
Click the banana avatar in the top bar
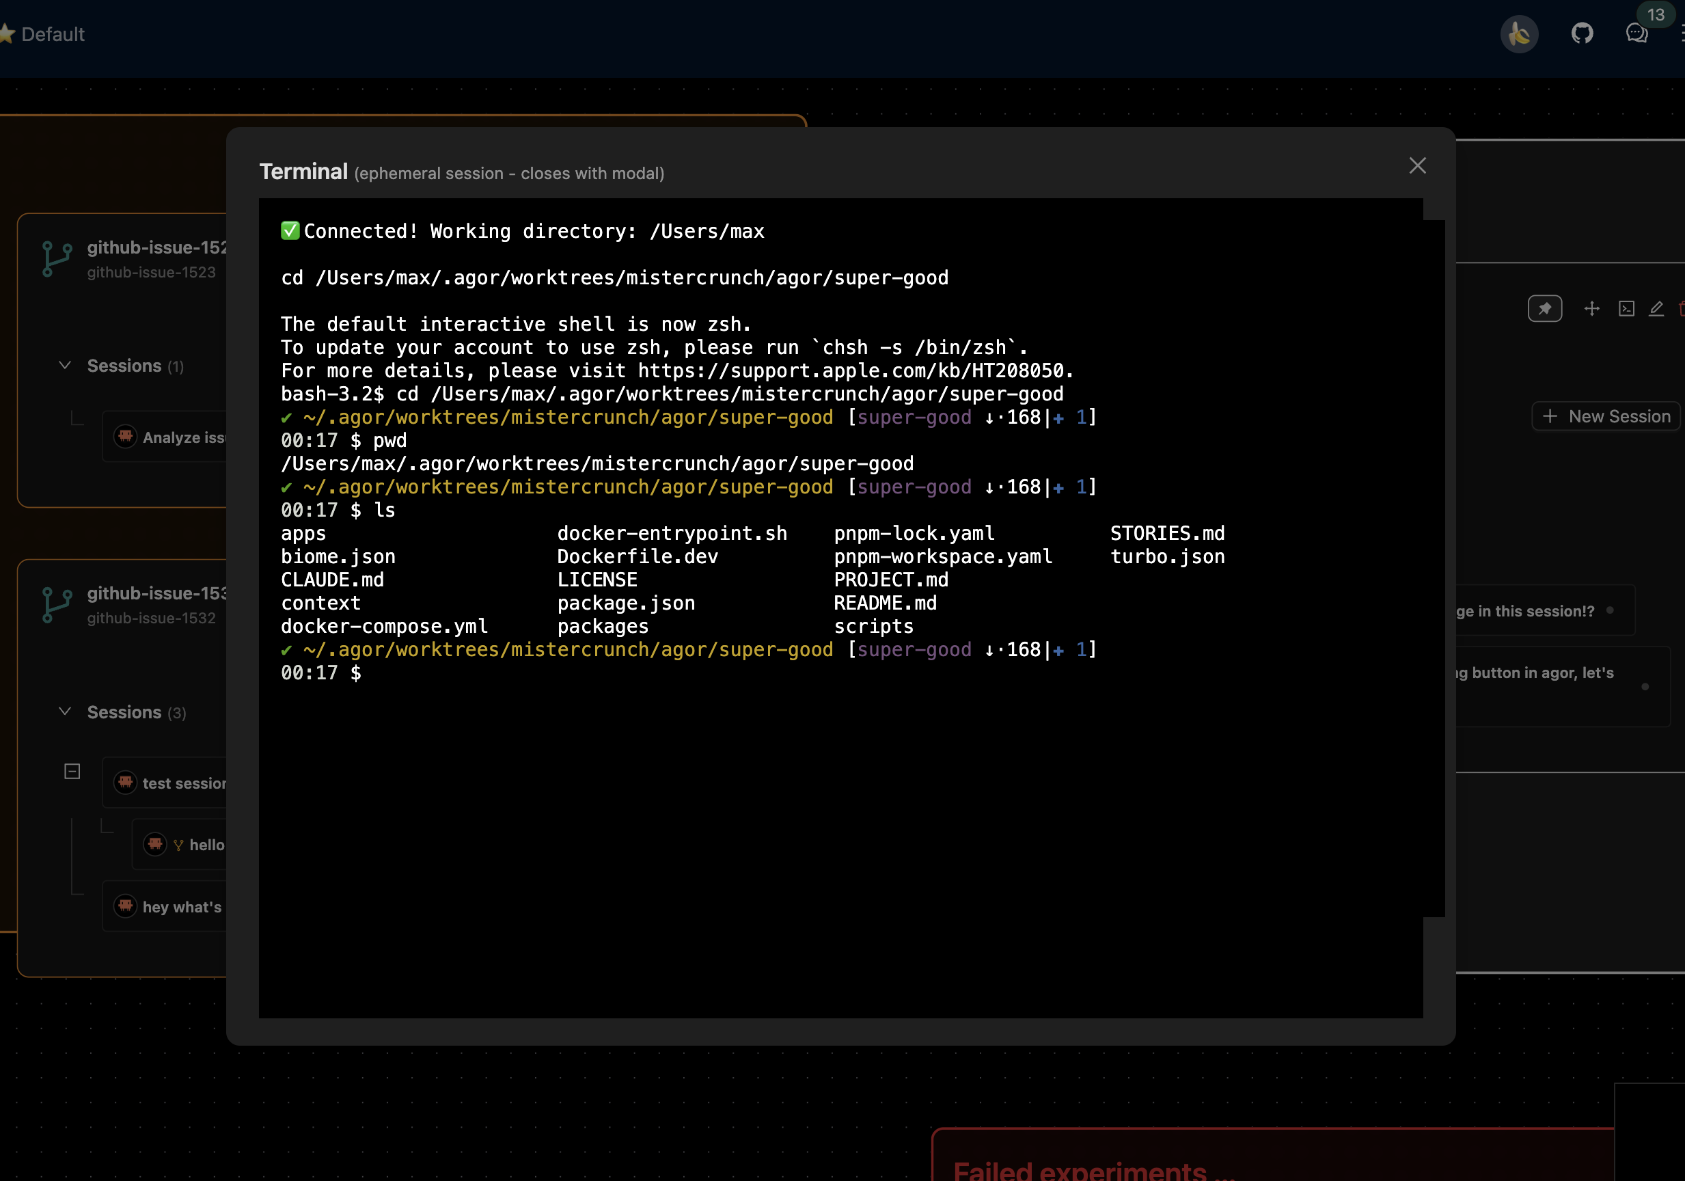coord(1519,33)
